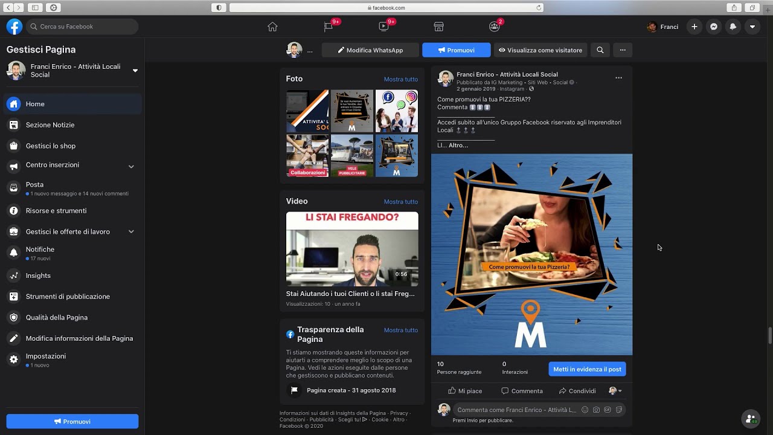Expand Centro inserzioni chevron
Image resolution: width=773 pixels, height=435 pixels.
[x=131, y=166]
